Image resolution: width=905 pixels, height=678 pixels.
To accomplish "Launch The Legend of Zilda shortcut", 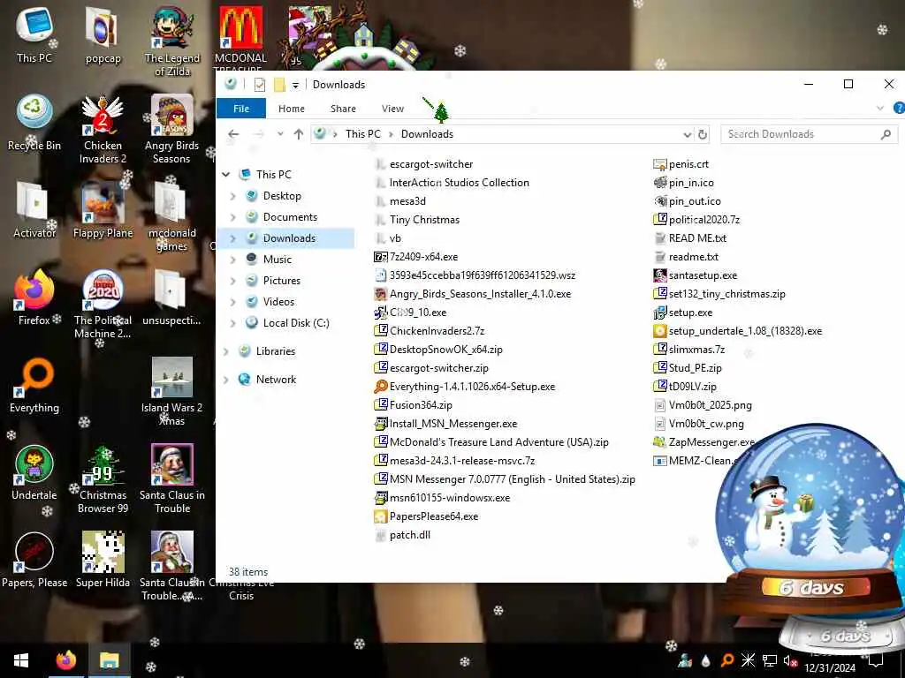I will pyautogui.click(x=172, y=41).
